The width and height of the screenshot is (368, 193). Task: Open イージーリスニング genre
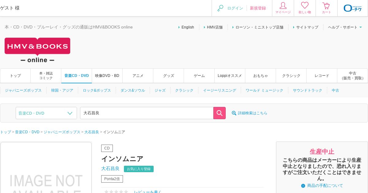(220, 90)
